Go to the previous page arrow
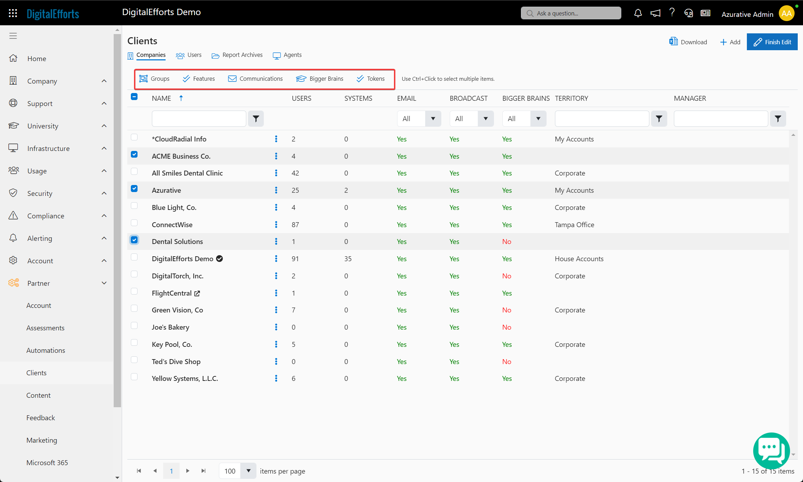 tap(155, 471)
